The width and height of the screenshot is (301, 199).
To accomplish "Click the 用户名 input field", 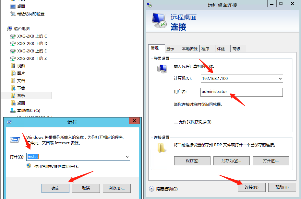I will click(x=242, y=92).
